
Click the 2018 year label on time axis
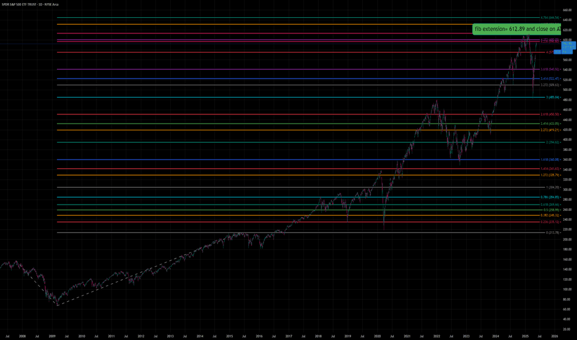click(x=318, y=336)
